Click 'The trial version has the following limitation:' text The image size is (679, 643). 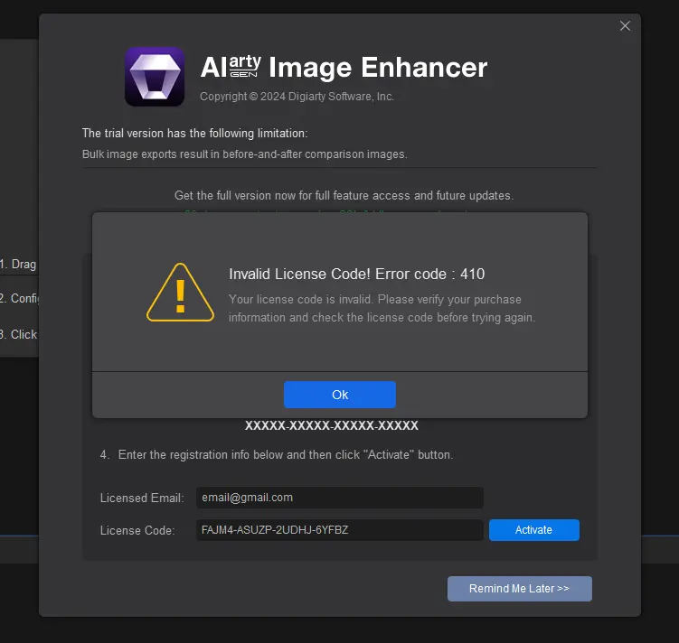(x=195, y=133)
